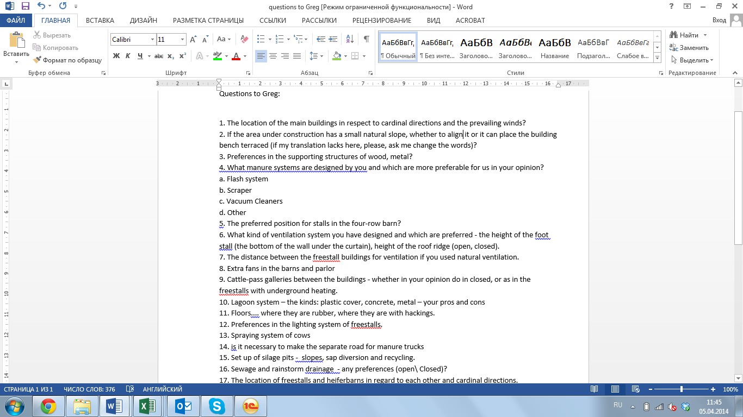Switch to the РЕЦЕНЗИРОВАНИЕ tab
The image size is (743, 417).
(382, 21)
